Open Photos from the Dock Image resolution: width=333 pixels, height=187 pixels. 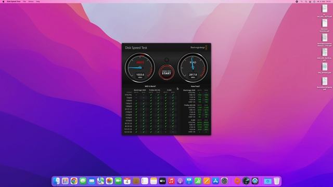[109, 181]
